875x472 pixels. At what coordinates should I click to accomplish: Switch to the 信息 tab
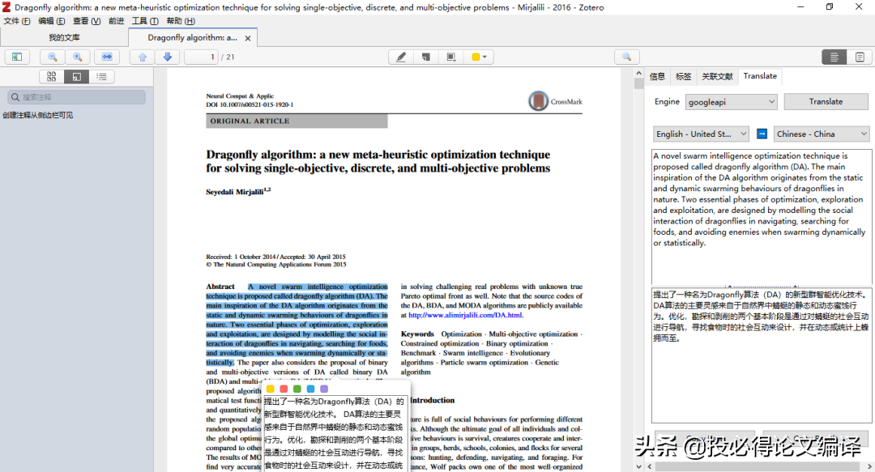657,76
